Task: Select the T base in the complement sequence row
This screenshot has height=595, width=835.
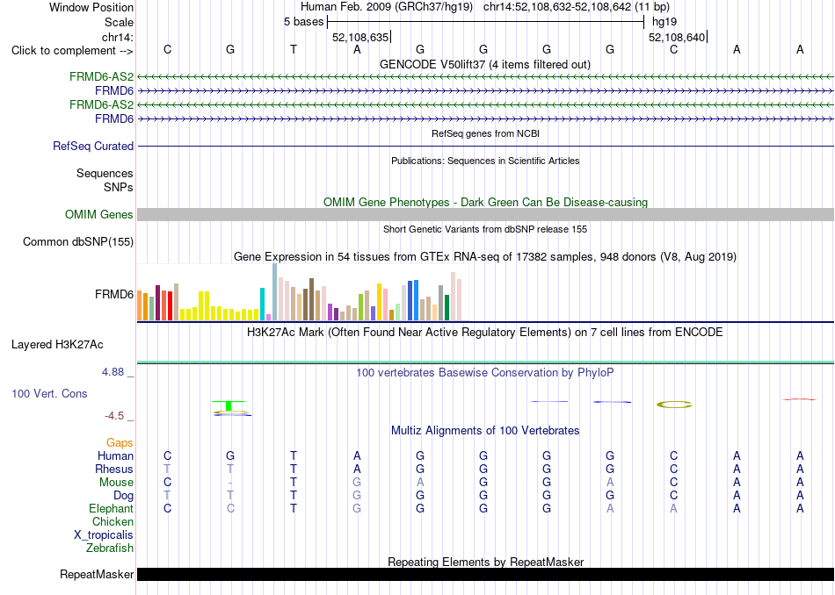Action: coord(294,49)
